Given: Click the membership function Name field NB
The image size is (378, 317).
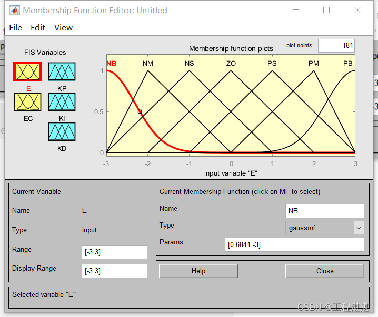Looking at the screenshot, I should pos(324,211).
